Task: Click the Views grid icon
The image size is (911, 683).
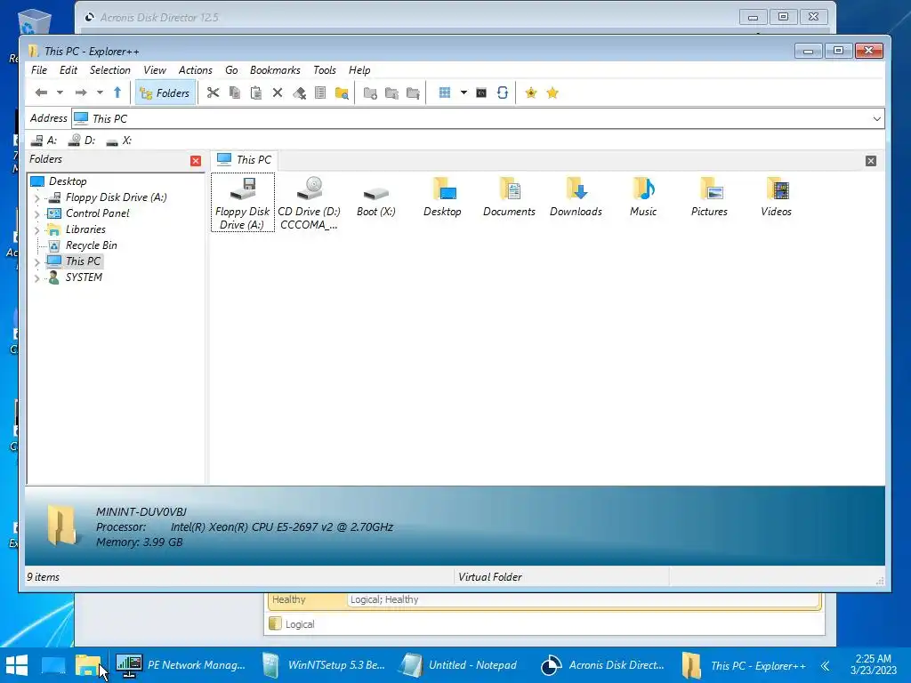Action: (x=445, y=92)
